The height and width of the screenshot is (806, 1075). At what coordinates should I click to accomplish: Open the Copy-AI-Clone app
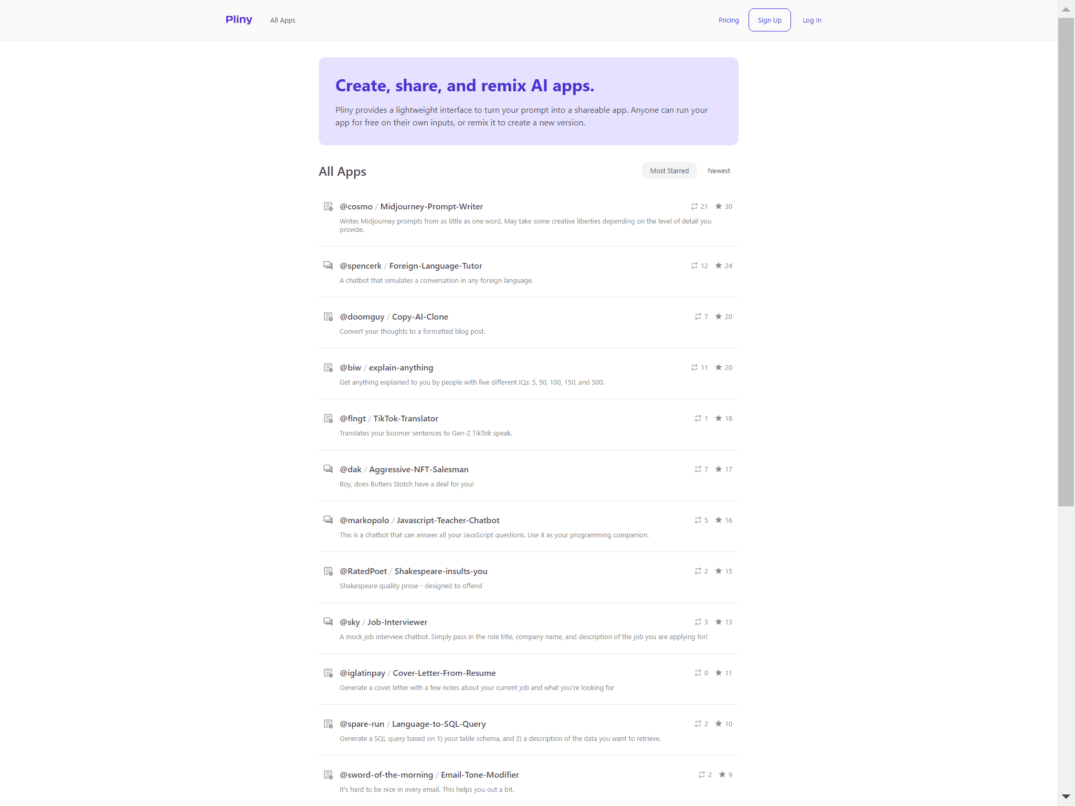[420, 317]
